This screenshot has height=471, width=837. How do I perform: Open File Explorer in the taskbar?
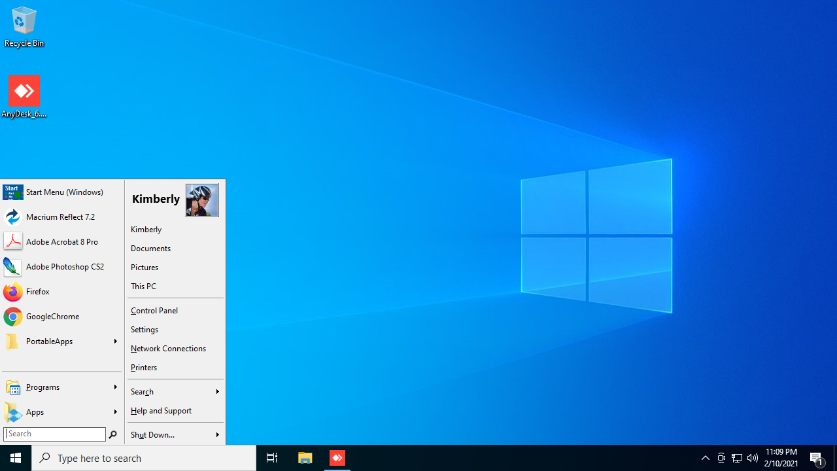click(305, 458)
